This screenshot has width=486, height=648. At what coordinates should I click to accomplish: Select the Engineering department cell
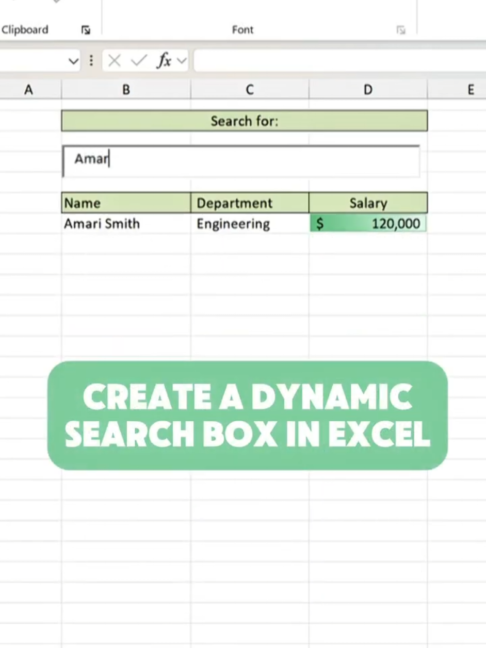(x=250, y=224)
